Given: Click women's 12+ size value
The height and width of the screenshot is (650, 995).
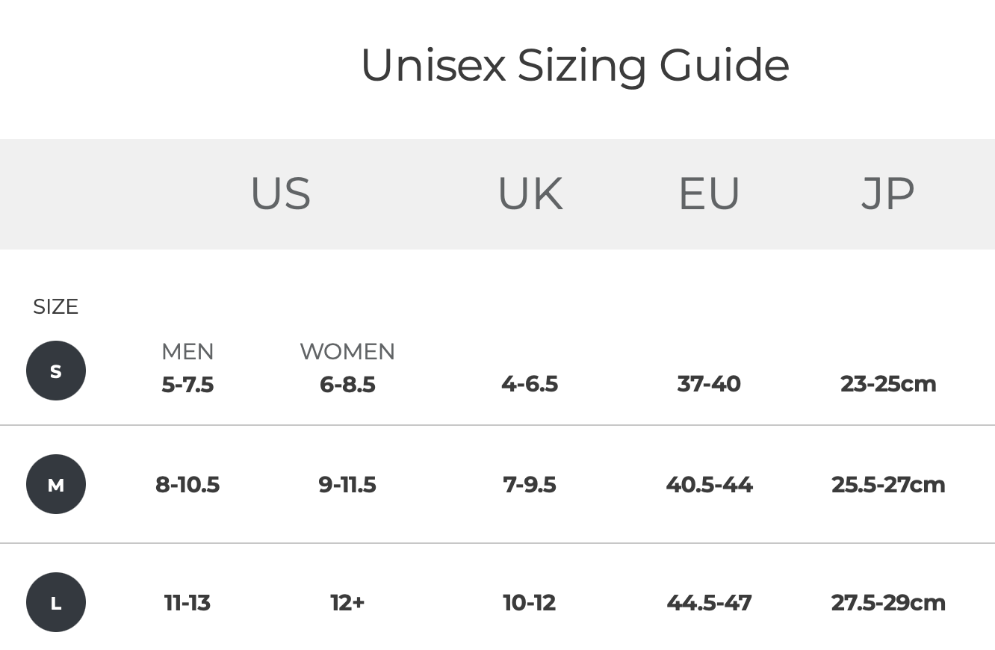Looking at the screenshot, I should (x=347, y=602).
